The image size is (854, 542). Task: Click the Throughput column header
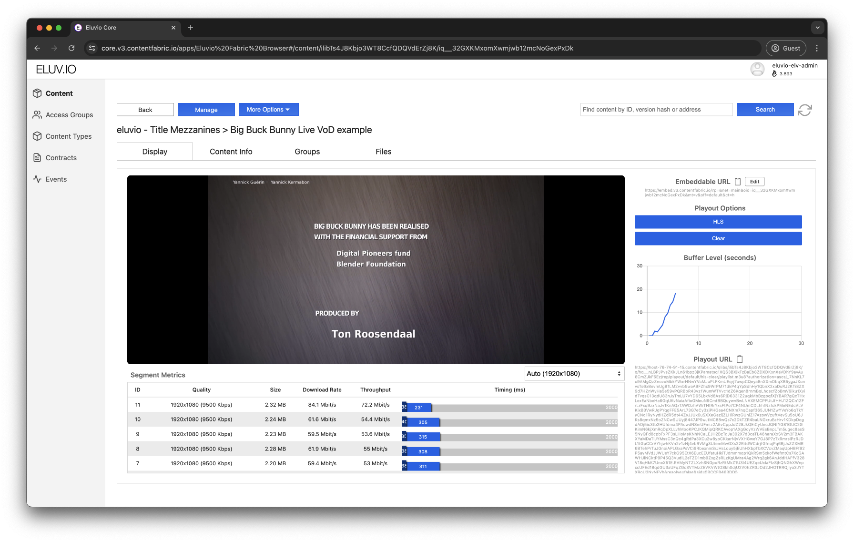(376, 390)
